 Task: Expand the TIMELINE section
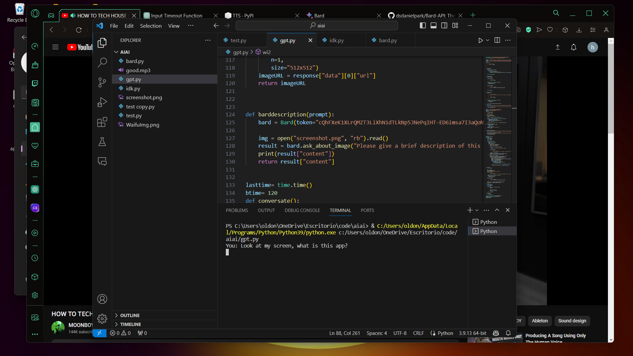[x=130, y=324]
